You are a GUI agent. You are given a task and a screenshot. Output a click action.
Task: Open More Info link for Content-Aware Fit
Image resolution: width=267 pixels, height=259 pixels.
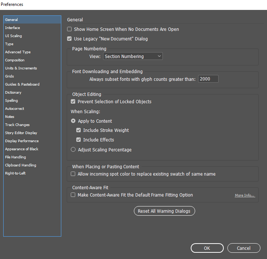tap(245, 195)
